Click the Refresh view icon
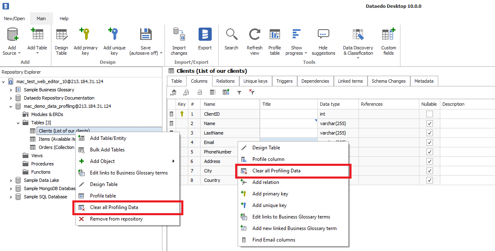This screenshot has height=251, width=495. 254,35
